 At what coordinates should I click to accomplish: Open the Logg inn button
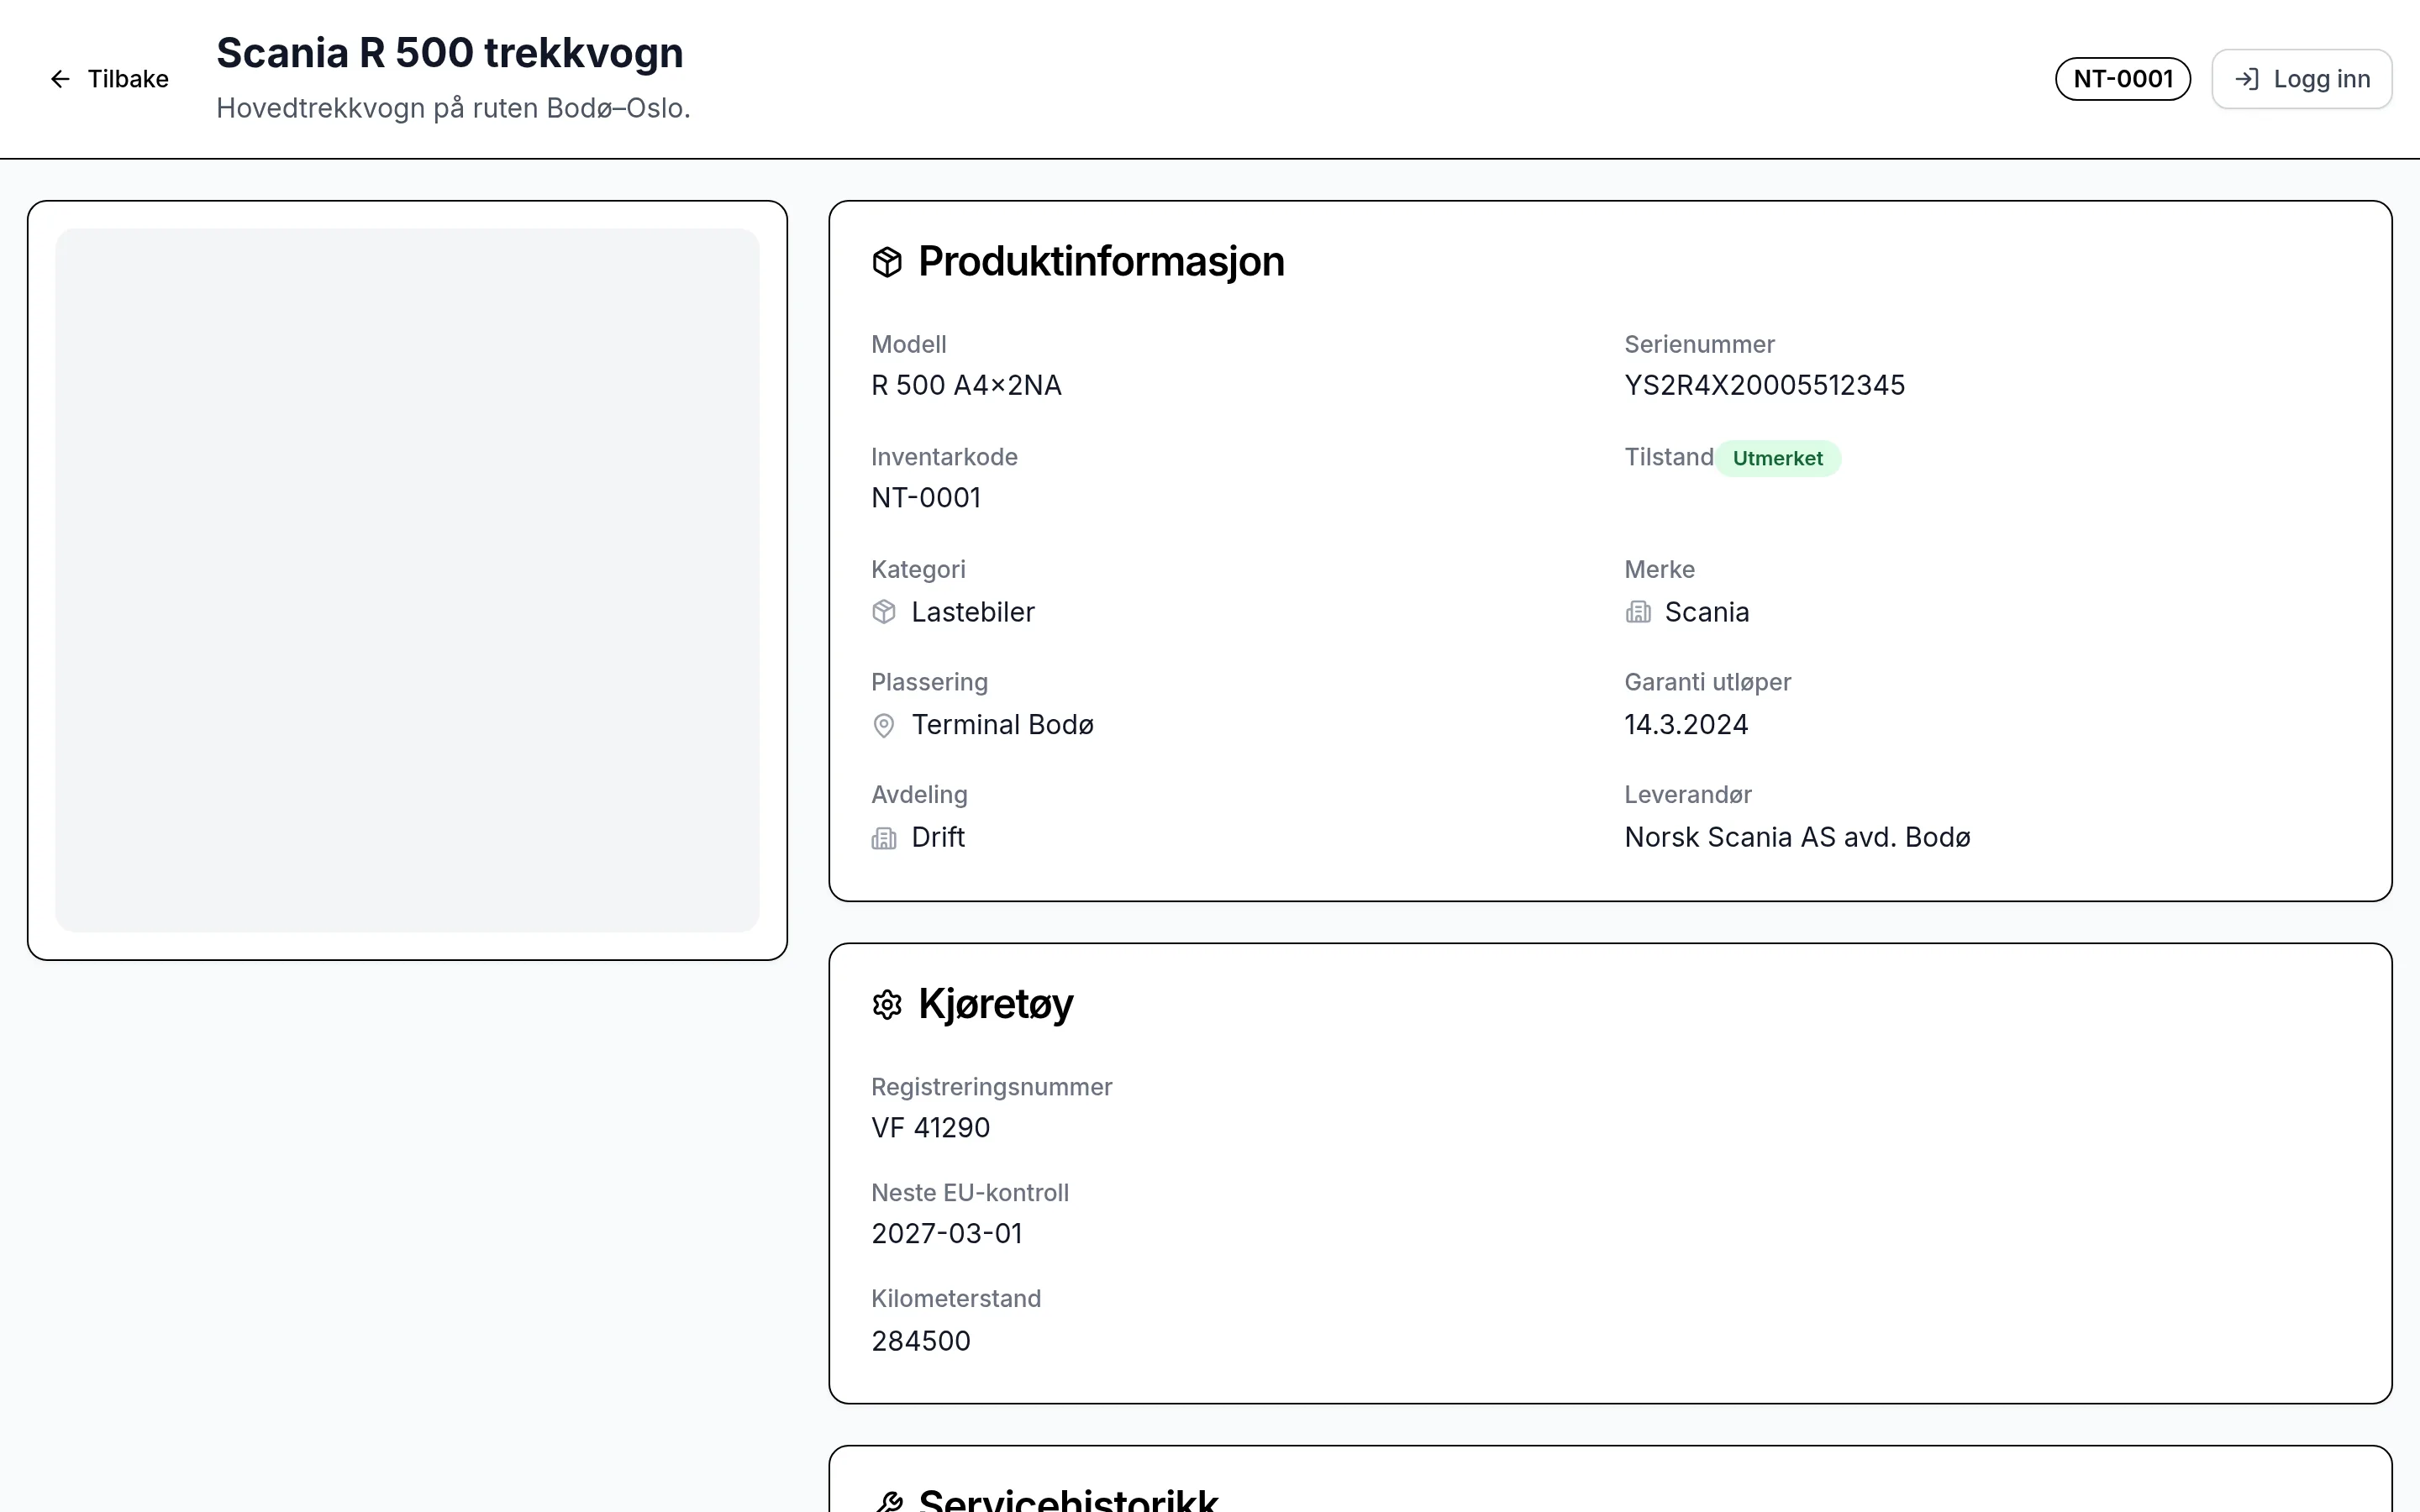pos(2301,79)
